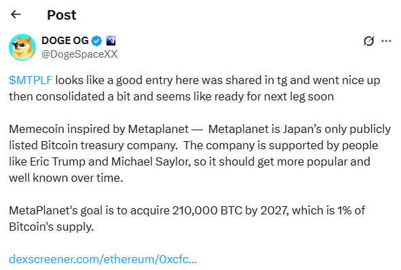Click the 'Bitcoin treasury company' phrase
Viewport: 401px width, 270px height.
[x=109, y=145]
